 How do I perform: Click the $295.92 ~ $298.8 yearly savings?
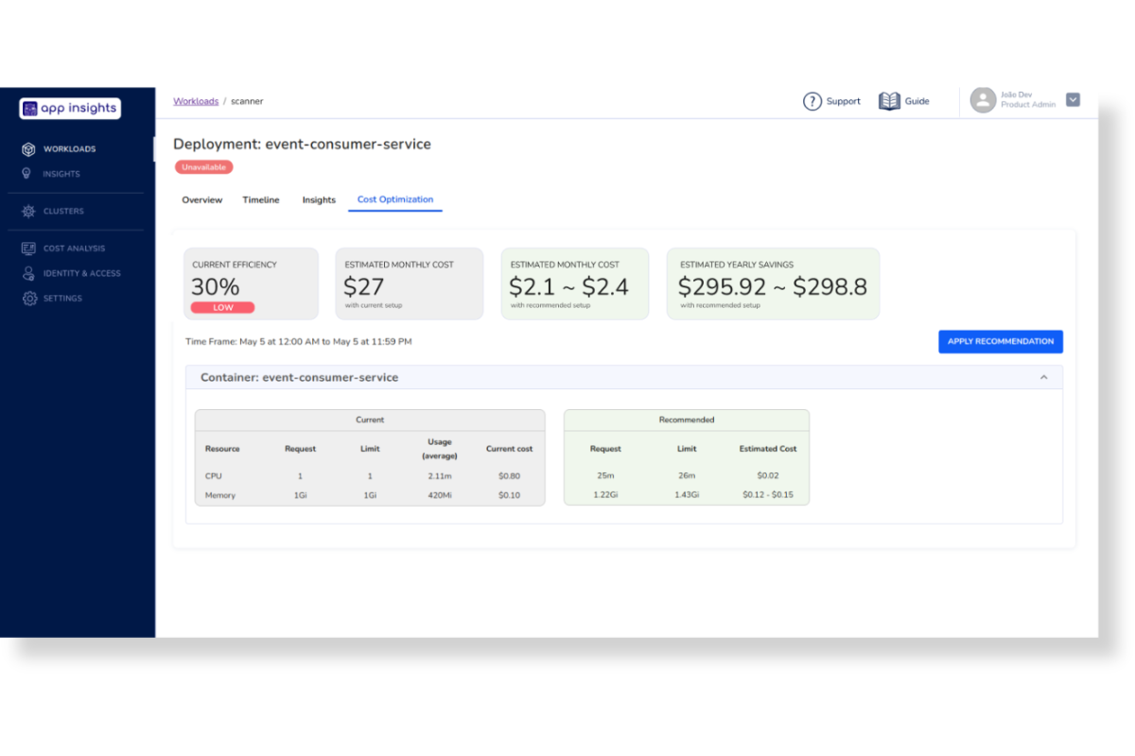(773, 286)
